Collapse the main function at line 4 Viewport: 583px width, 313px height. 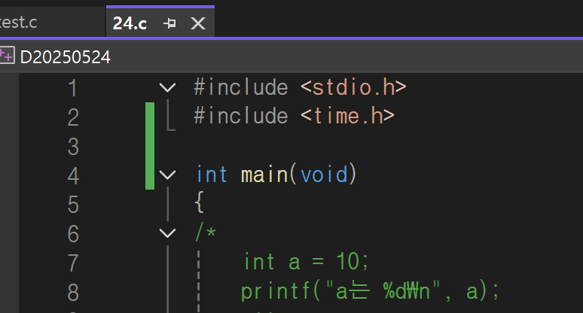[167, 175]
